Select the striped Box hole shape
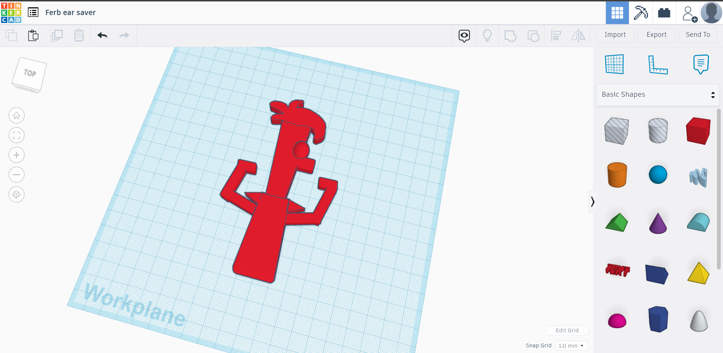Screen dimensions: 723x353 coord(617,131)
